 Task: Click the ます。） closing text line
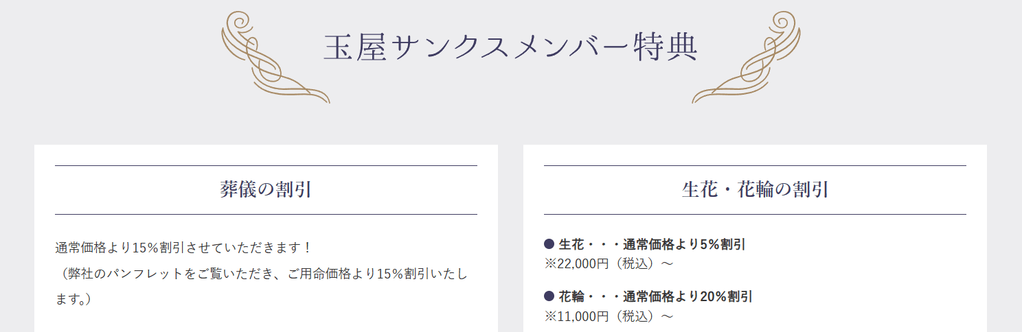click(x=73, y=300)
